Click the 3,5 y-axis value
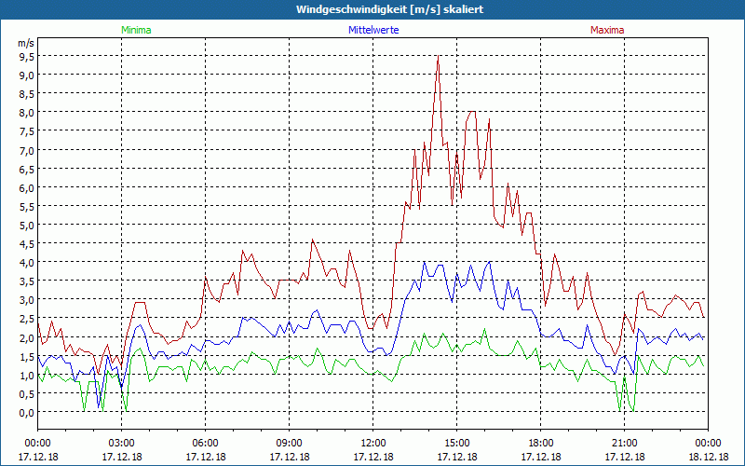This screenshot has width=745, height=466. pyautogui.click(x=26, y=281)
